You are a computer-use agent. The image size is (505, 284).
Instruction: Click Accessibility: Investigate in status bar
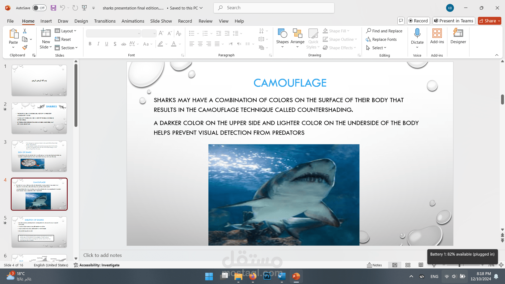(x=97, y=265)
